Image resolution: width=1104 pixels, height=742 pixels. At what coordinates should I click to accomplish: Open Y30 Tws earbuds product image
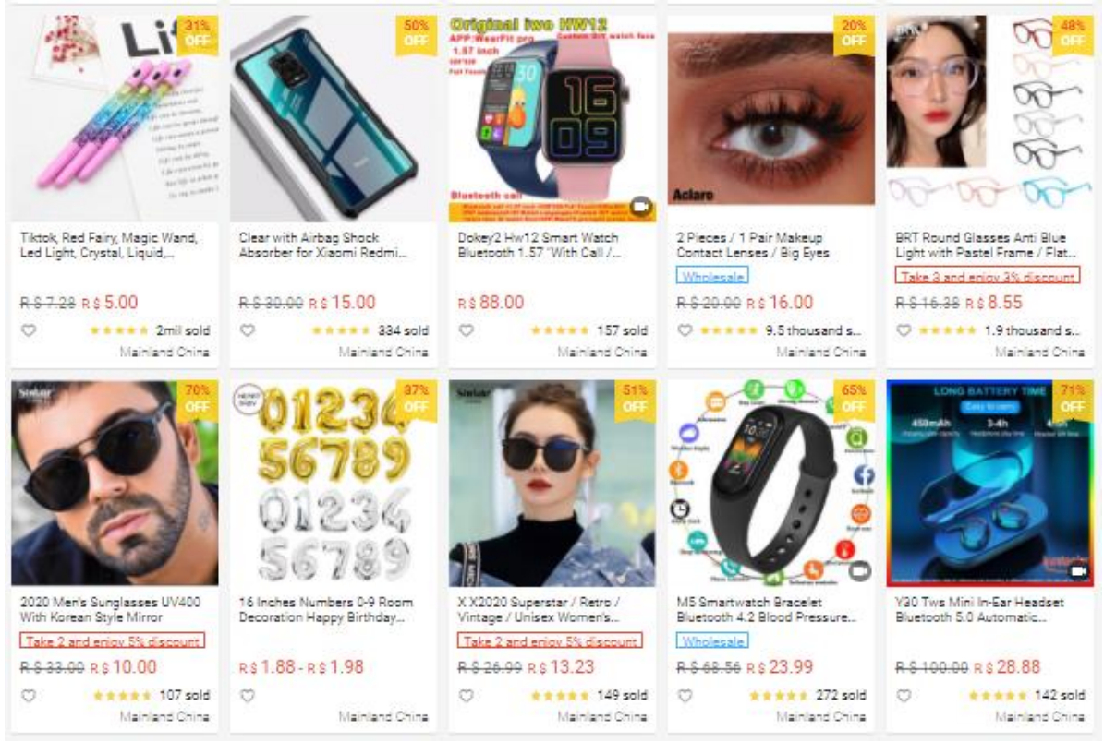point(990,484)
